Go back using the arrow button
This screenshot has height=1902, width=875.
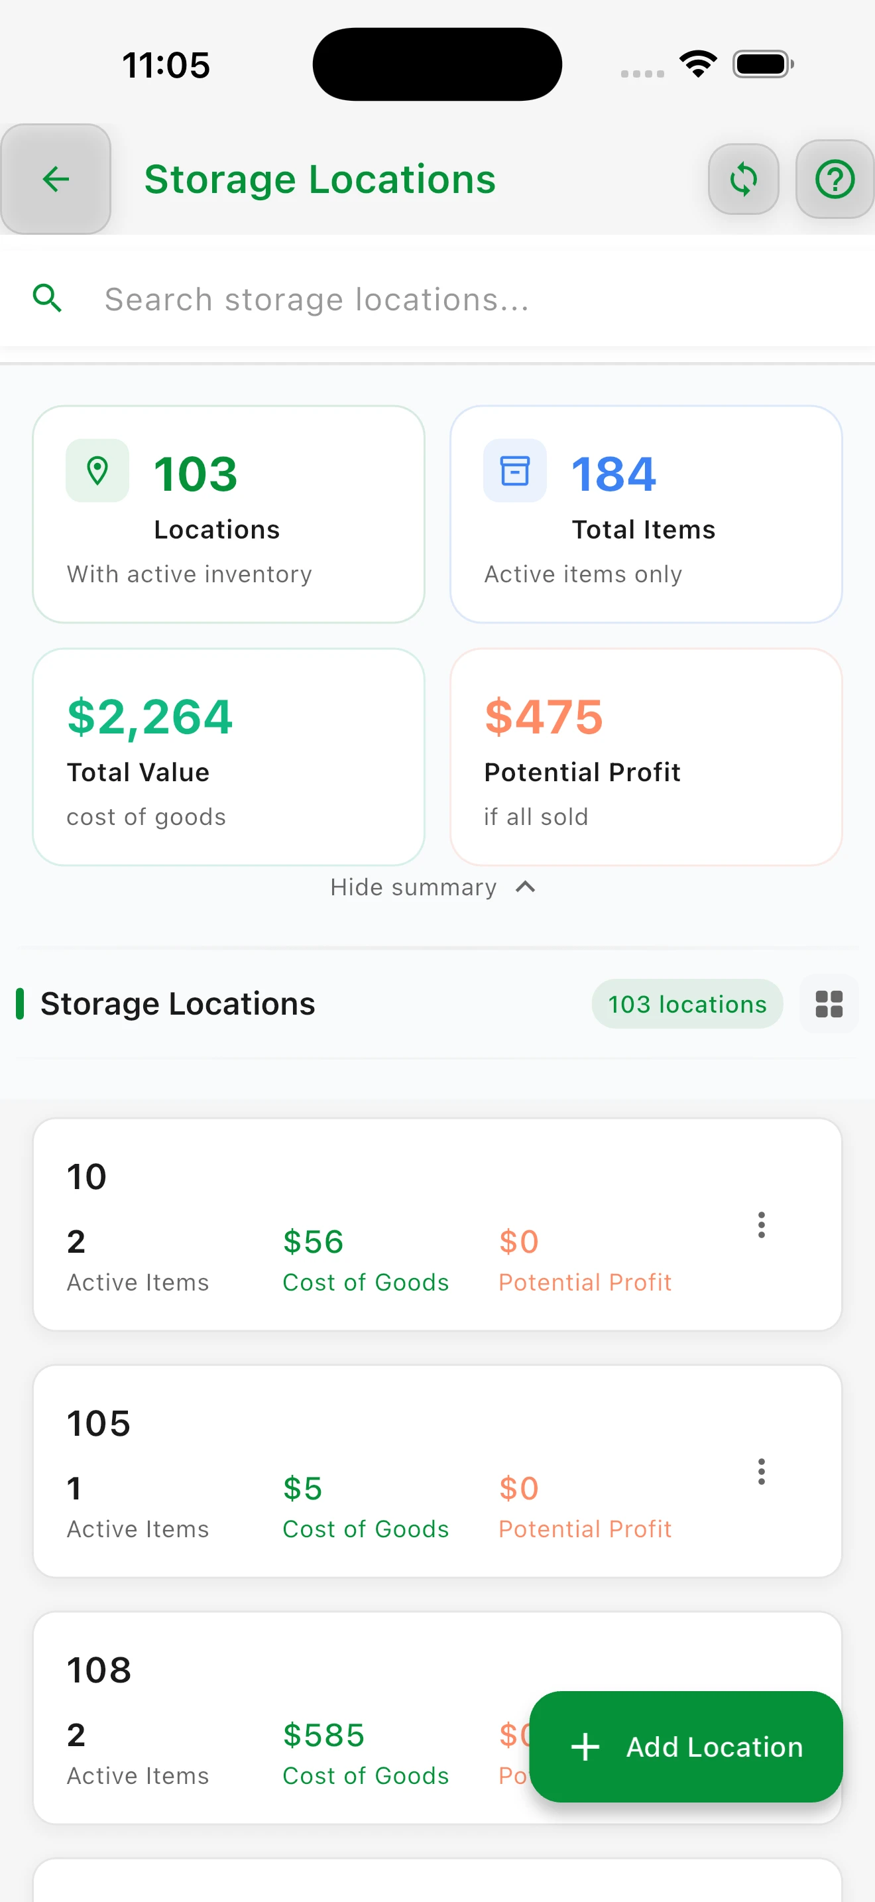55,178
